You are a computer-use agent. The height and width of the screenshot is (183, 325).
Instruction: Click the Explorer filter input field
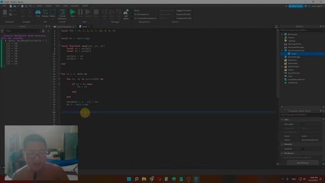[x=302, y=30]
